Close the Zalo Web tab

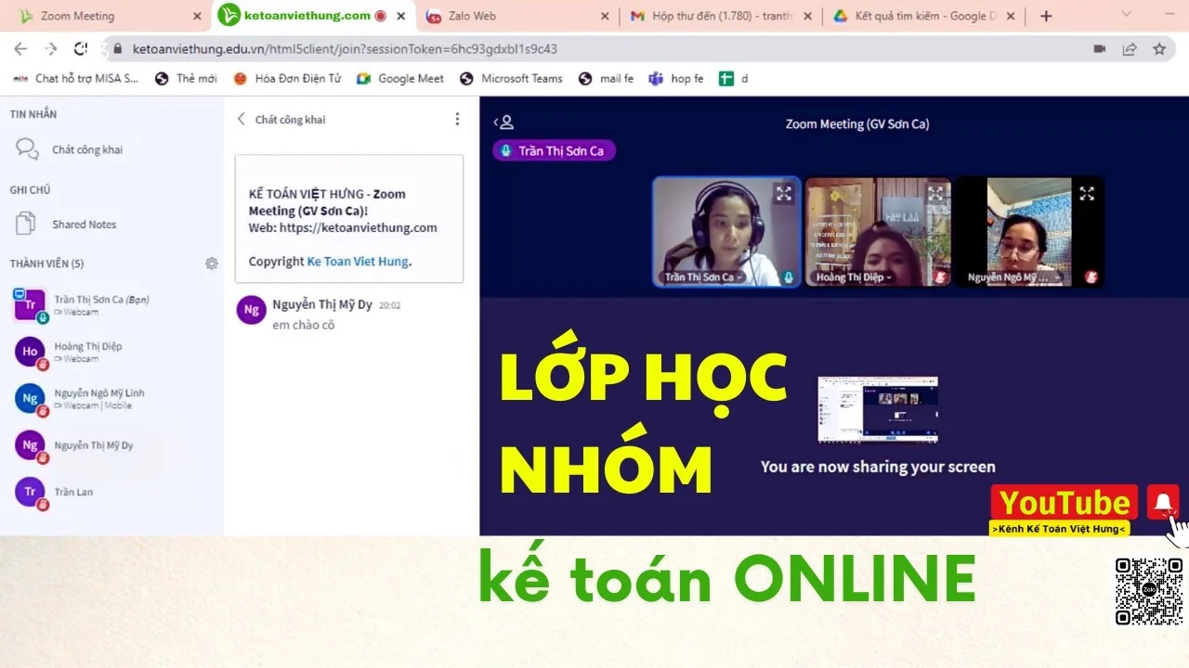pyautogui.click(x=605, y=16)
